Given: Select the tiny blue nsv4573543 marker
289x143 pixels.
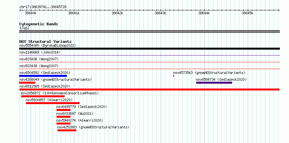Looking at the screenshot, I should click(174, 76).
